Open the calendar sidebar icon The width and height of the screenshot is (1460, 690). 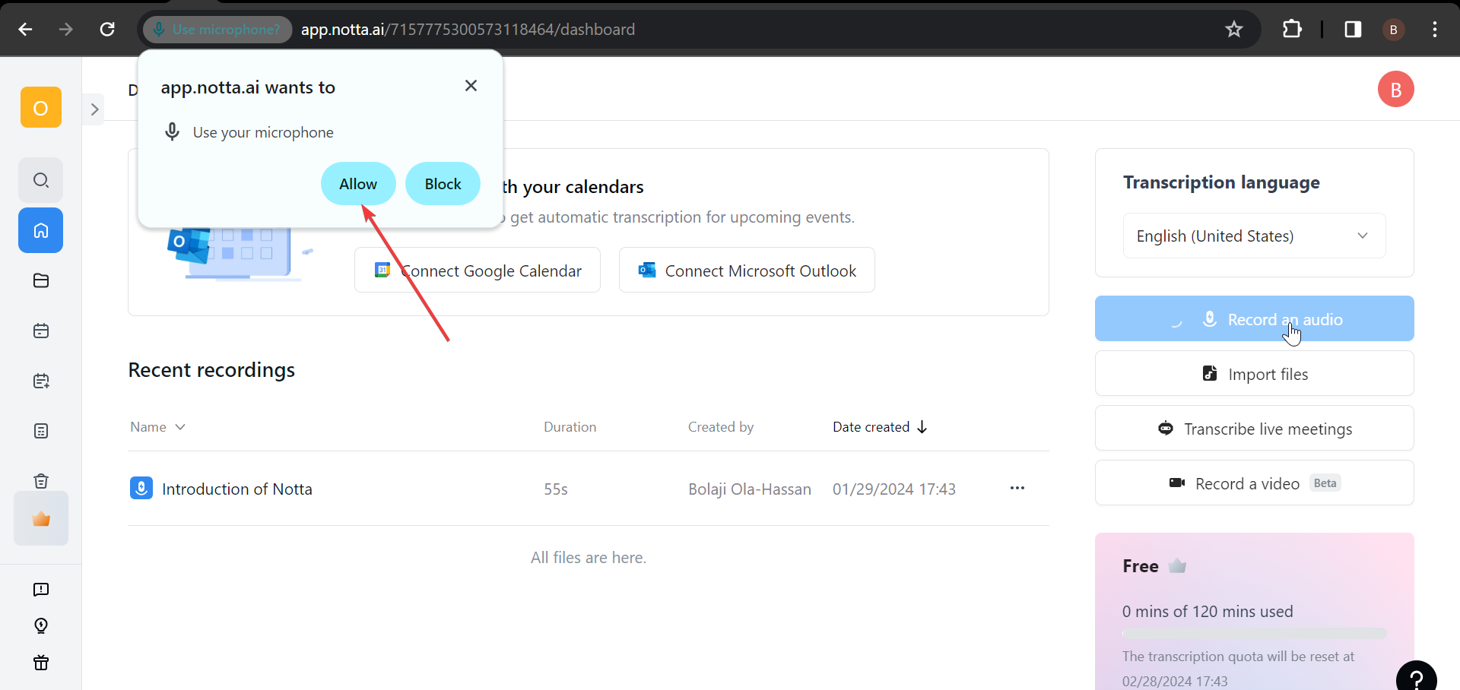[41, 331]
